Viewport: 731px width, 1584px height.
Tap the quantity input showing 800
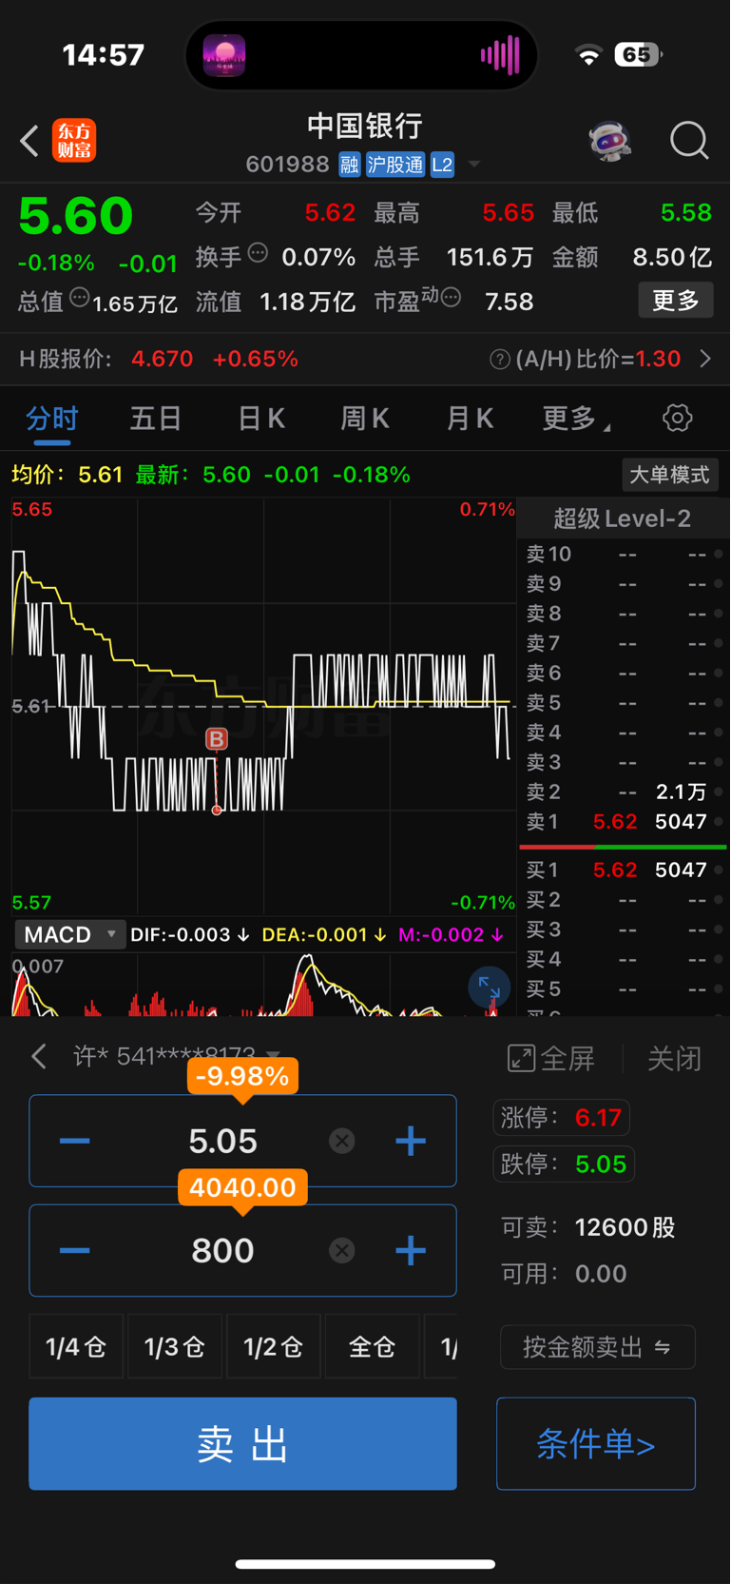point(222,1250)
